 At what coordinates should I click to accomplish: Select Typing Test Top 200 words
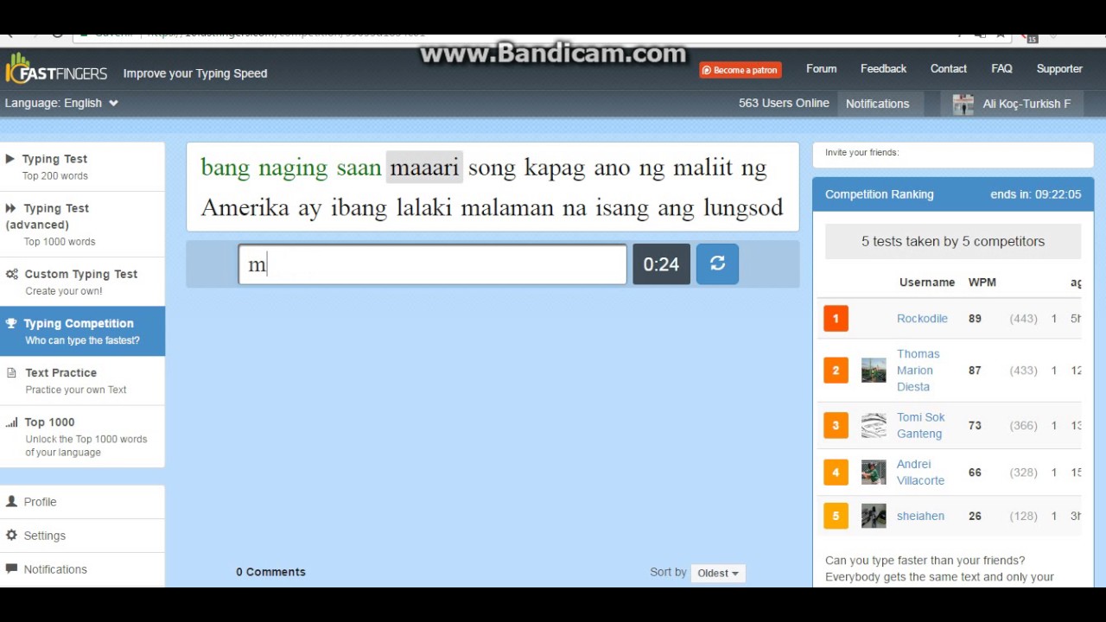[82, 167]
